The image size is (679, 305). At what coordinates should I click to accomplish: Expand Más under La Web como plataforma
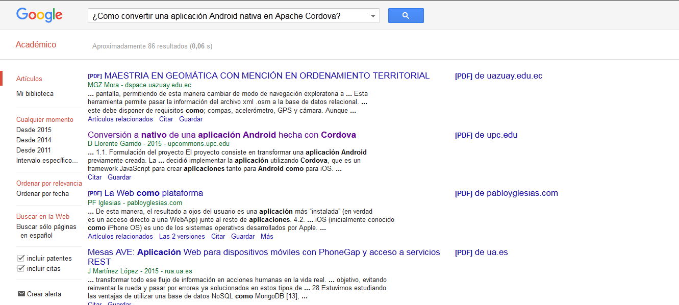(267, 237)
